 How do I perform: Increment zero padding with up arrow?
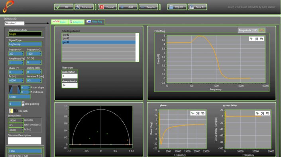point(23,103)
